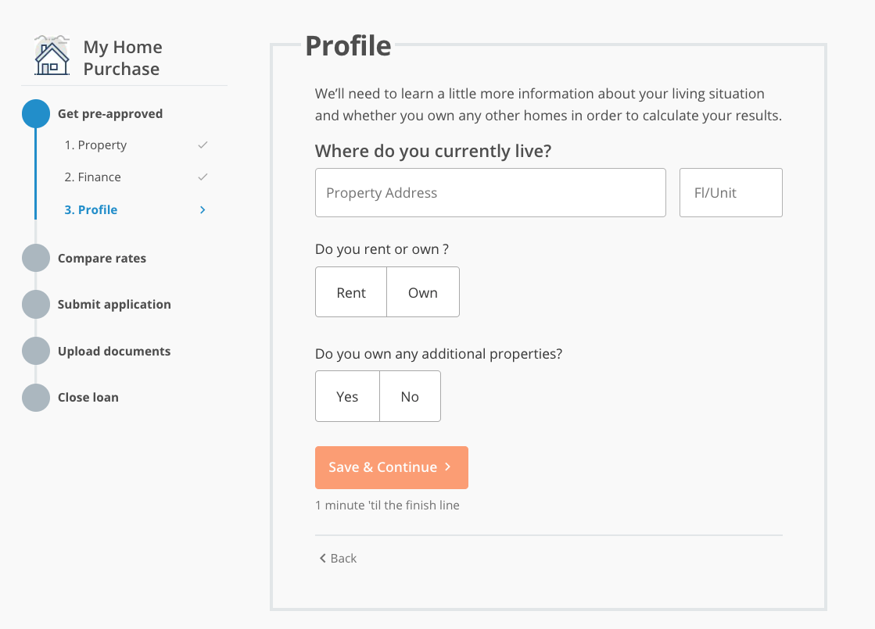Open the 2. Finance step
This screenshot has height=629, width=875.
coord(93,177)
